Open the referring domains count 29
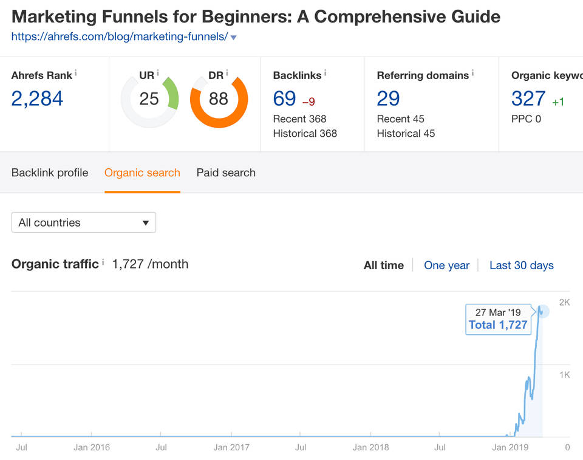This screenshot has height=460, width=583. tap(388, 98)
